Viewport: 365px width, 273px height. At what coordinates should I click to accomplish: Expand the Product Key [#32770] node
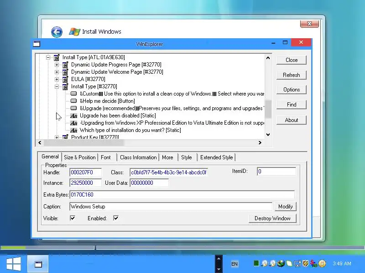pyautogui.click(x=57, y=137)
